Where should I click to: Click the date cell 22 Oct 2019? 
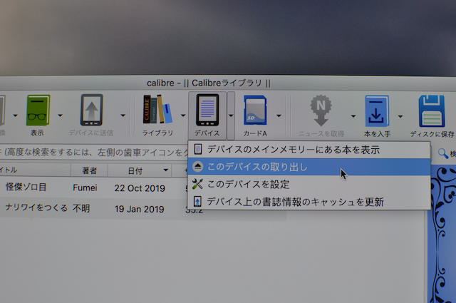pos(140,188)
